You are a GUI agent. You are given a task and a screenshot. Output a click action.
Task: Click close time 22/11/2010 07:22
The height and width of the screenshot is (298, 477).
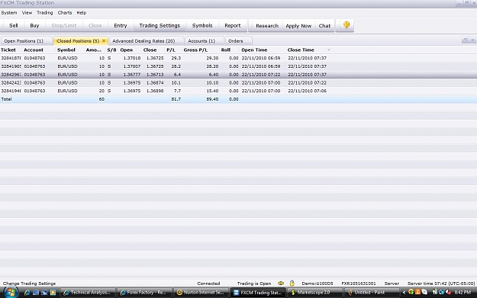[307, 82]
